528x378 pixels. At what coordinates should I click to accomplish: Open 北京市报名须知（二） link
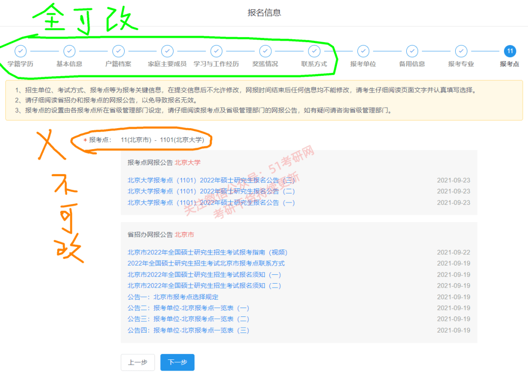(204, 286)
